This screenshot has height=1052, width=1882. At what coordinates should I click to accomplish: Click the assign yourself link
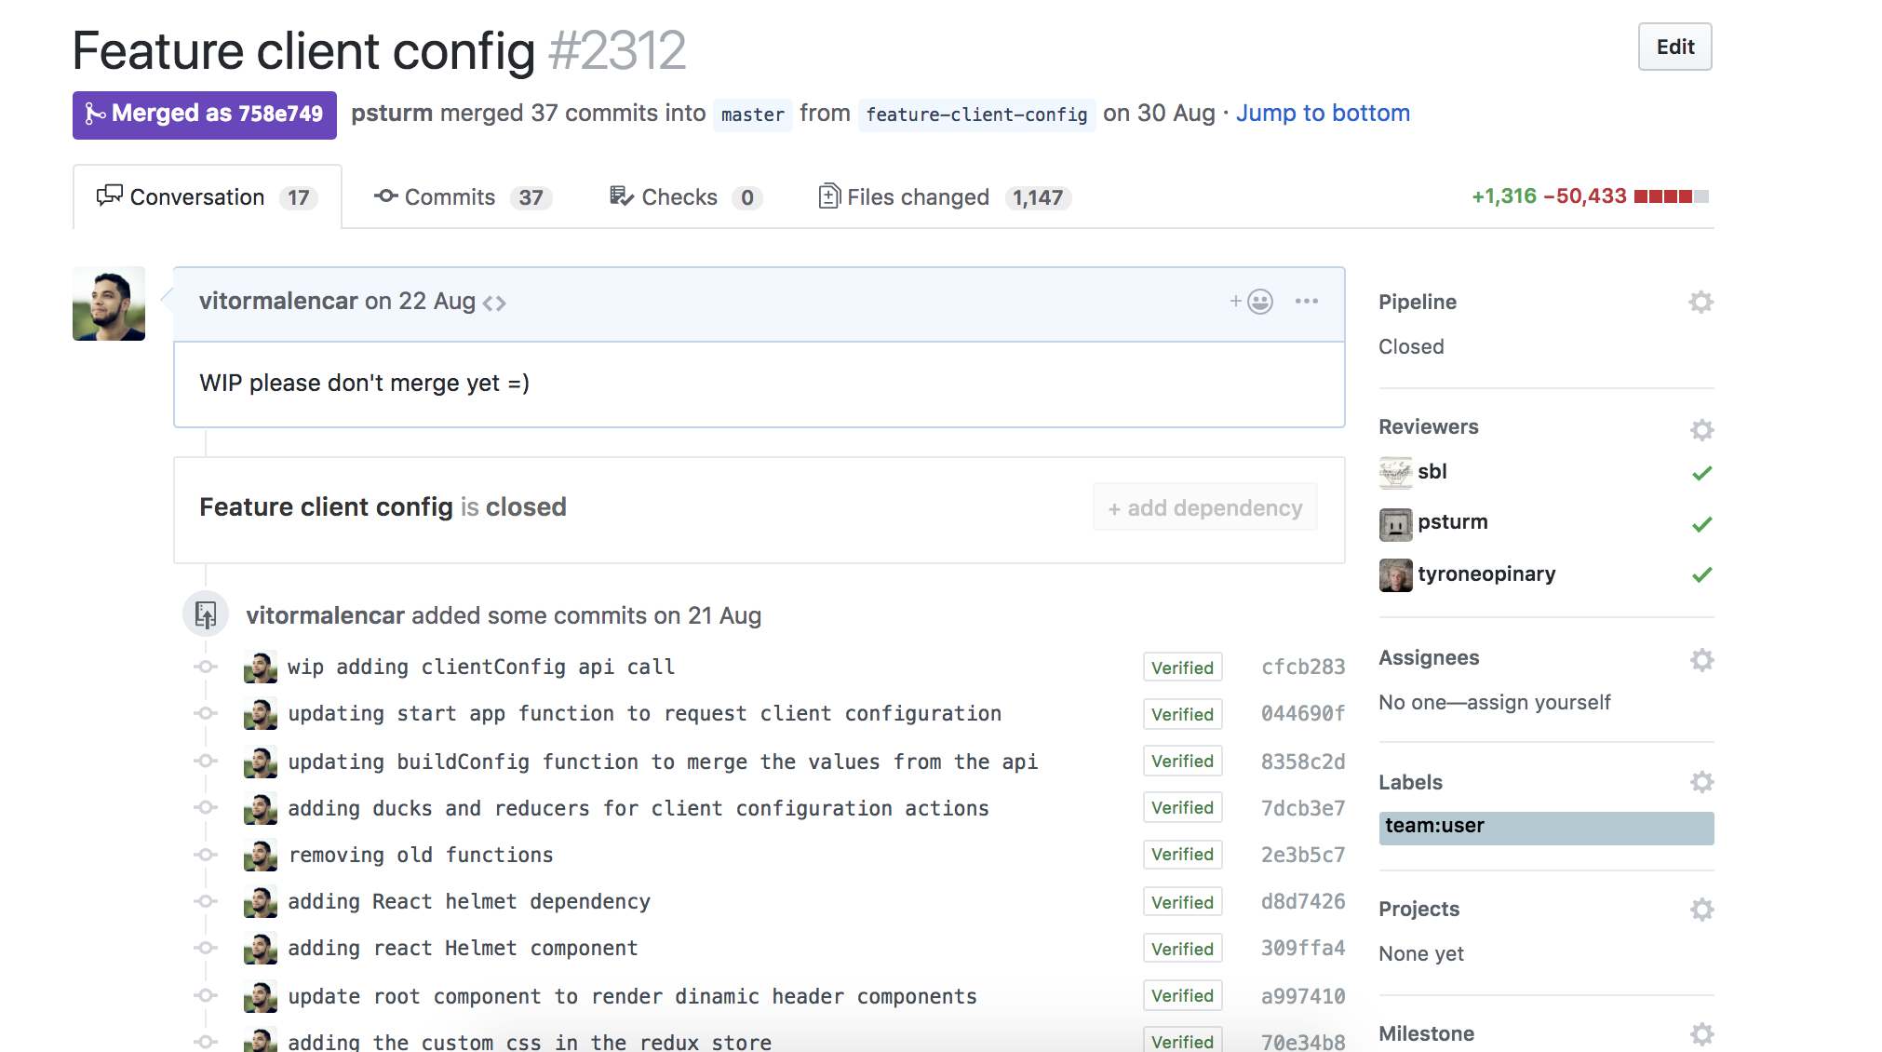tap(1539, 703)
